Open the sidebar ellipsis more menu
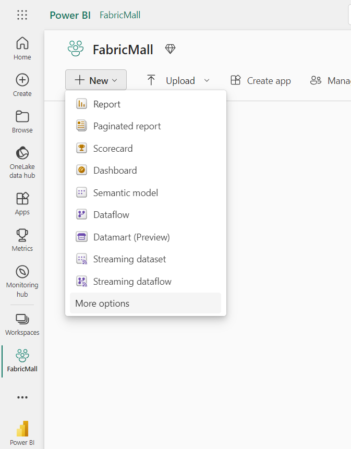 pos(22,397)
